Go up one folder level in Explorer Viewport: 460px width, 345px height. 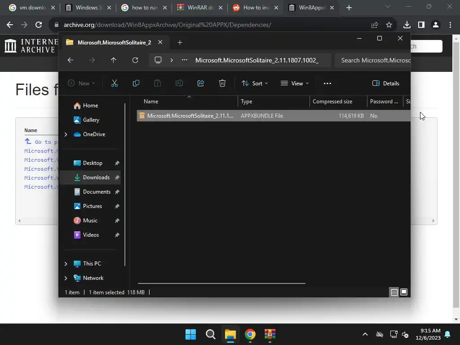(x=114, y=60)
